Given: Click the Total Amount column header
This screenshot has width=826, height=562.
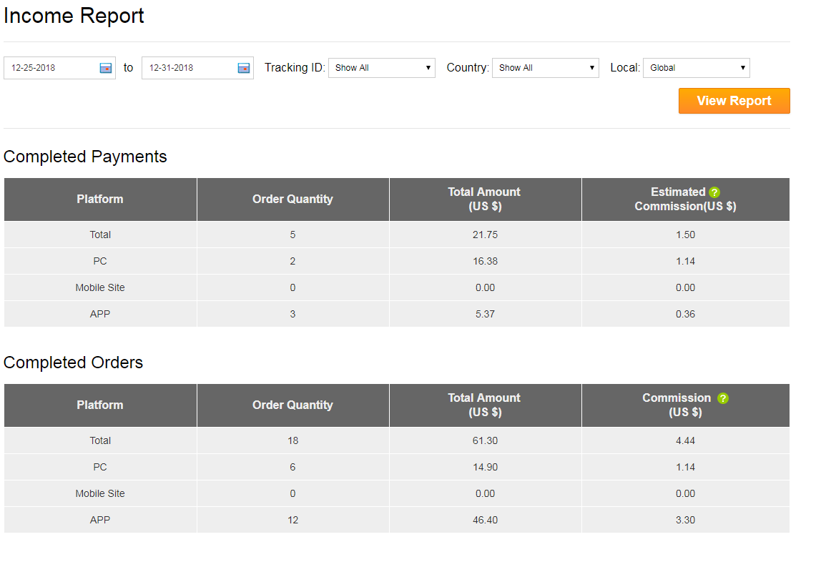Looking at the screenshot, I should pyautogui.click(x=485, y=199).
